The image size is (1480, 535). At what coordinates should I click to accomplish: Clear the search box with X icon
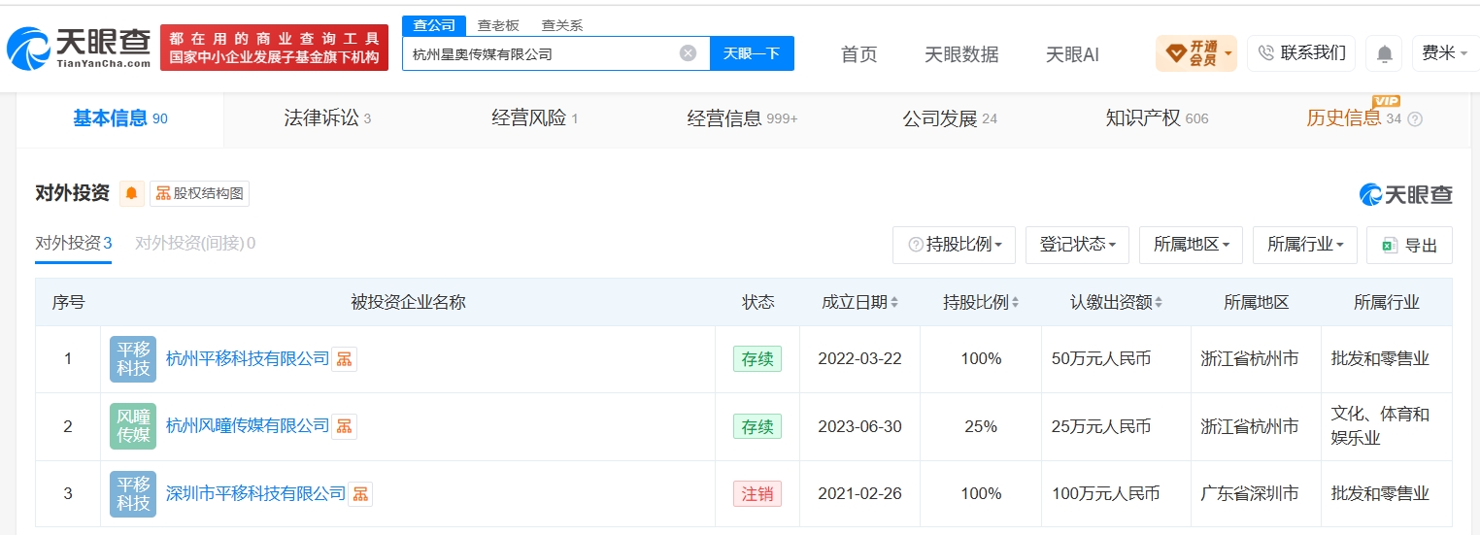coord(688,53)
